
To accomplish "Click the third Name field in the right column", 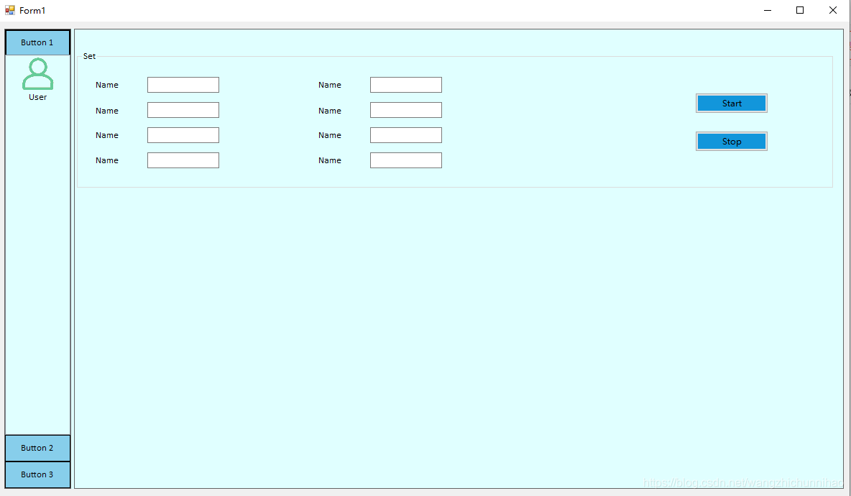I will tap(405, 134).
